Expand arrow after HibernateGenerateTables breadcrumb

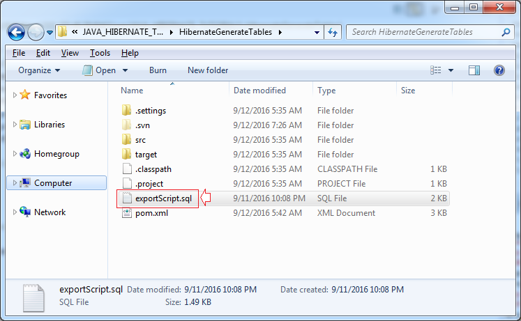pyautogui.click(x=280, y=32)
